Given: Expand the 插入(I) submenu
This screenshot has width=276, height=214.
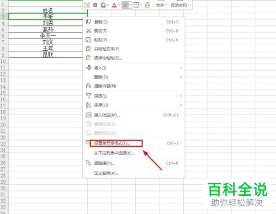Looking at the screenshot, I should (x=134, y=68).
